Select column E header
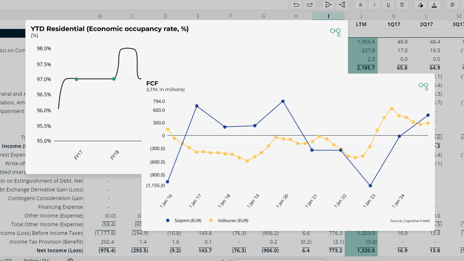This screenshot has height=261, width=464. 198,16
